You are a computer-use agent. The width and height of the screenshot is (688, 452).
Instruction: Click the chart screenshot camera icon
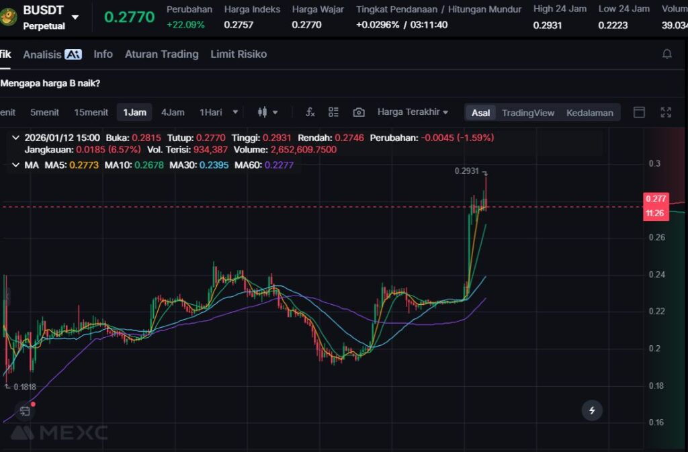coord(359,112)
